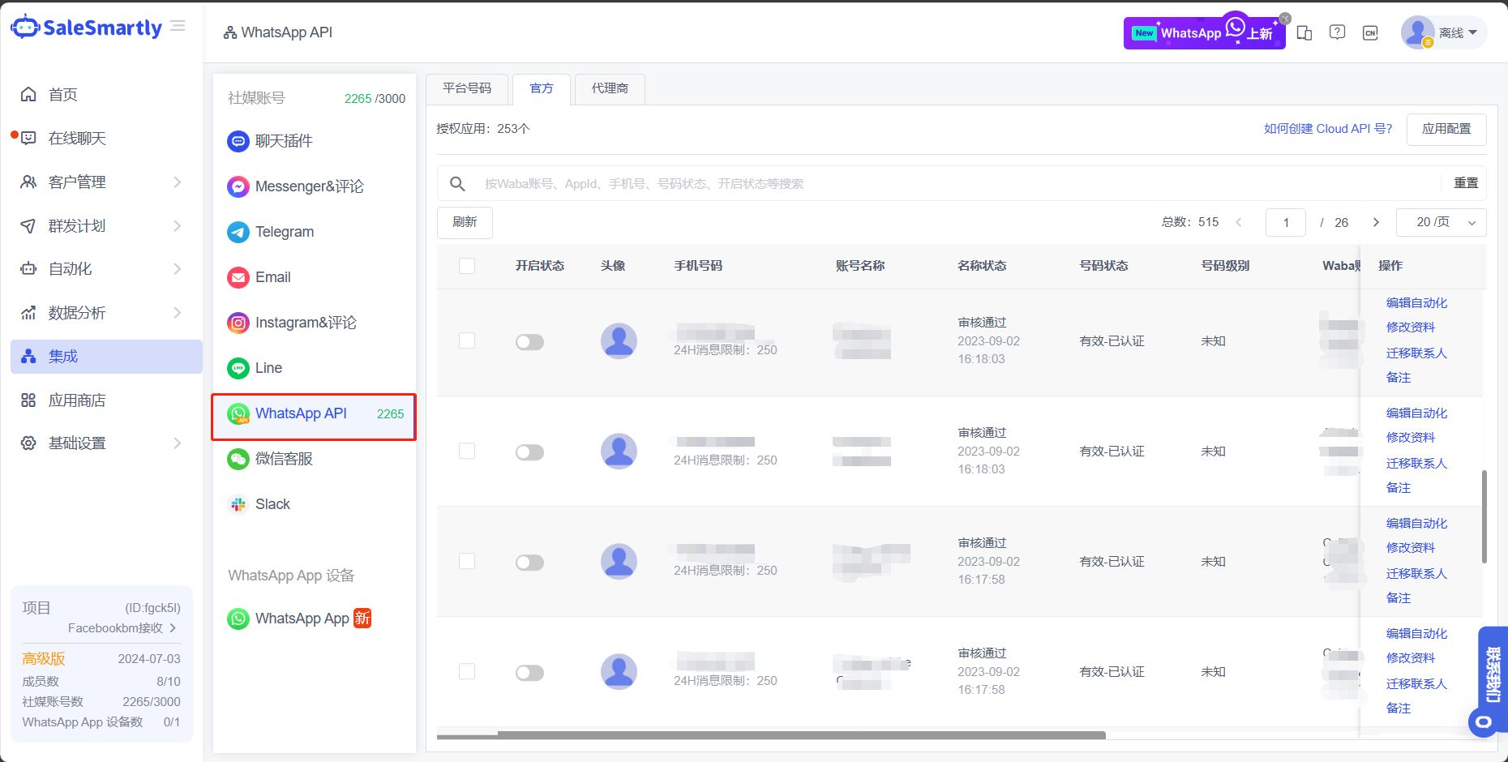Collapse sidebar via hamburger menu icon

pos(178,26)
